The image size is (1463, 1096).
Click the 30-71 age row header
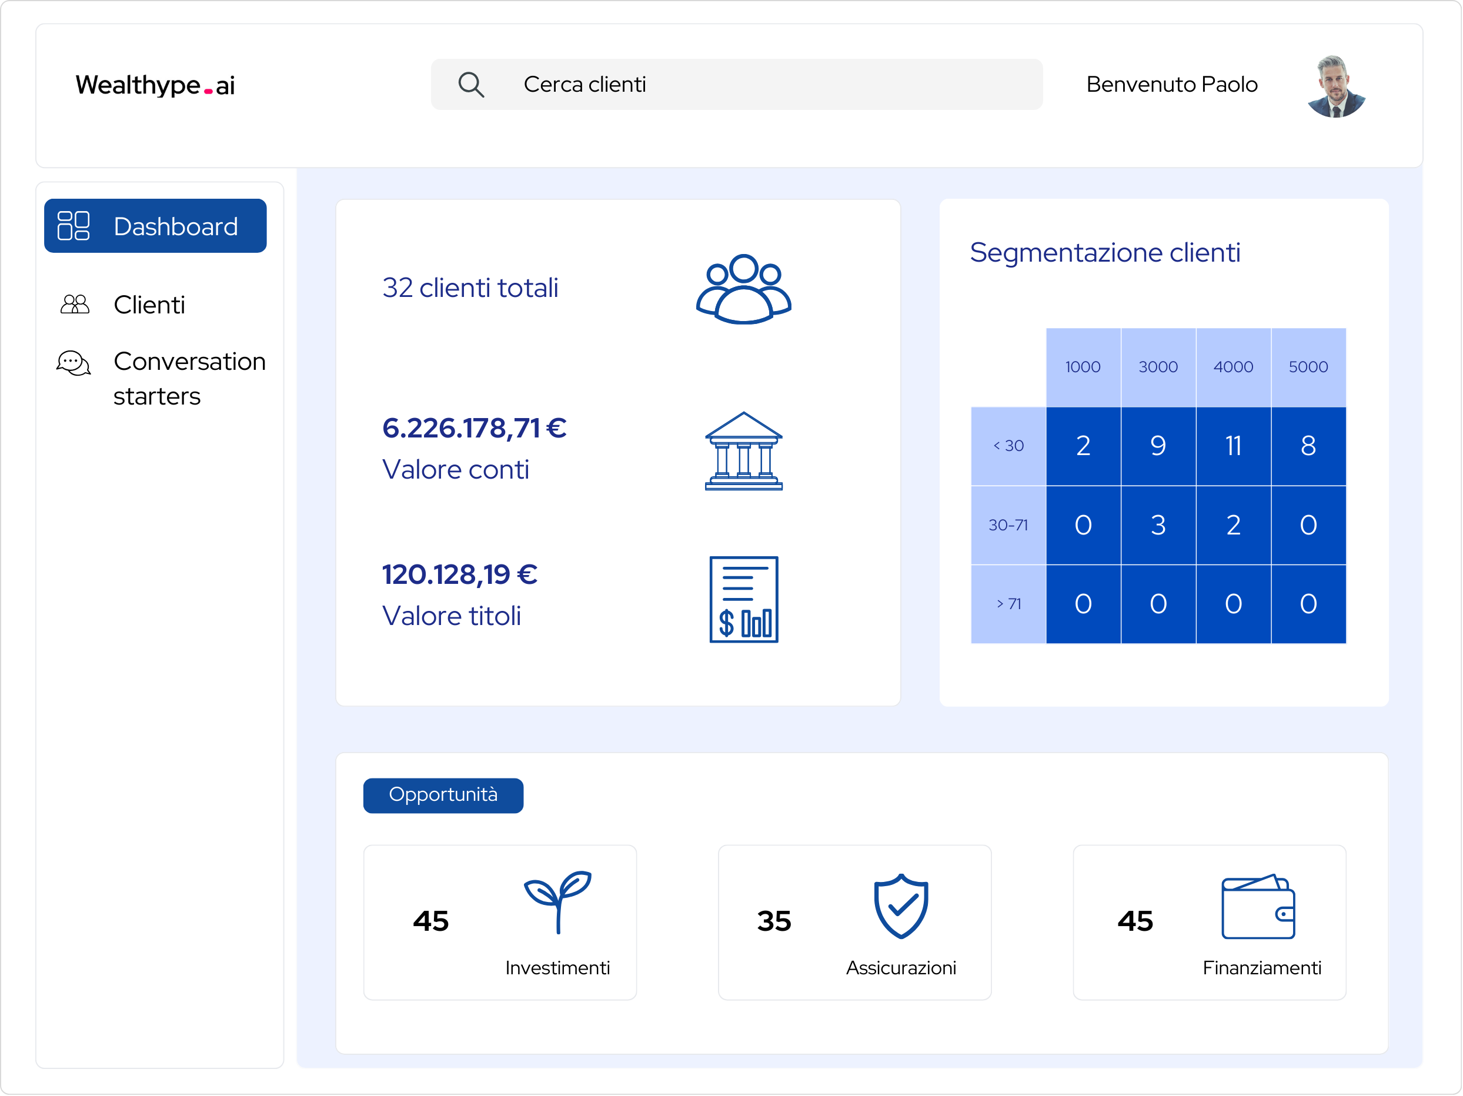coord(1008,524)
